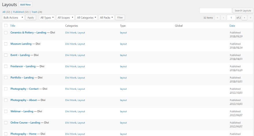Click the Add New button
The width and height of the screenshot is (254, 136).
(x=25, y=5)
